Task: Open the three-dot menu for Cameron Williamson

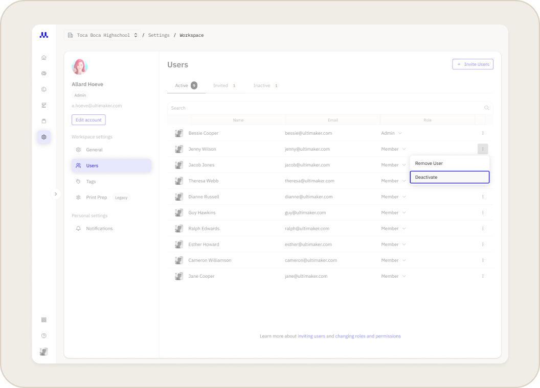Action: click(x=483, y=260)
